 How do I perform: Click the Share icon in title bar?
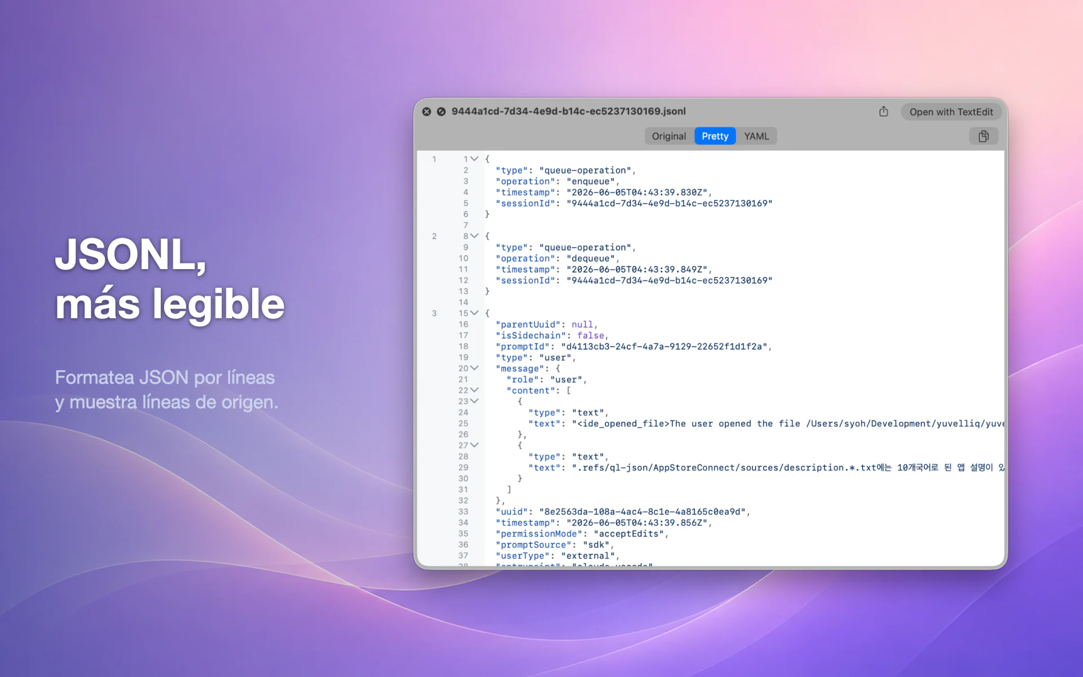[x=883, y=112]
